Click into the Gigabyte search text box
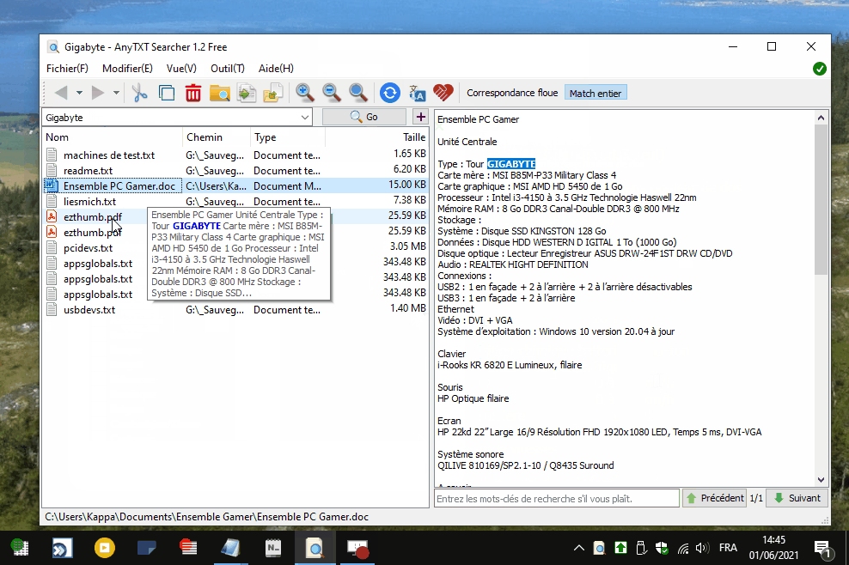Viewport: 849px width, 565px height. tap(171, 118)
